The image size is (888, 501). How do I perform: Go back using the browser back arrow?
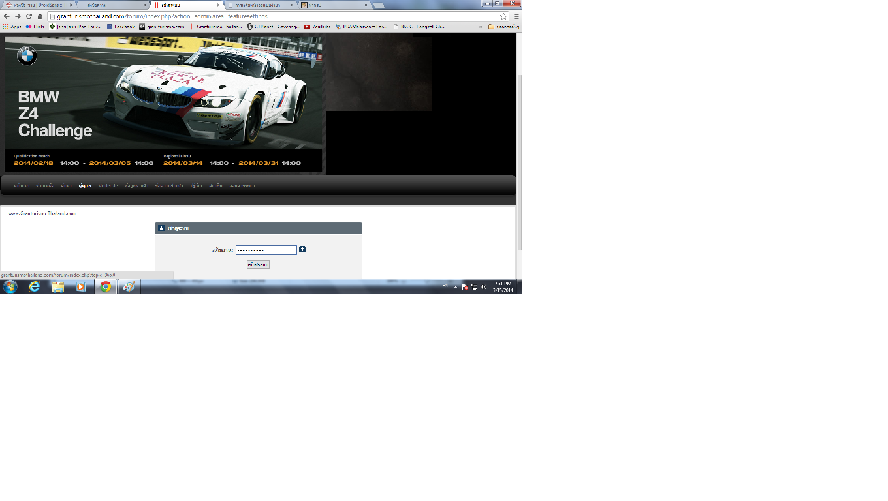[x=7, y=16]
